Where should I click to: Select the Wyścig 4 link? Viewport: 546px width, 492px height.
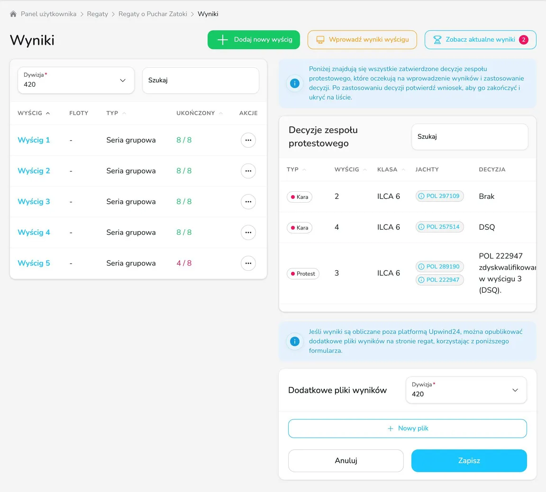[x=34, y=233]
